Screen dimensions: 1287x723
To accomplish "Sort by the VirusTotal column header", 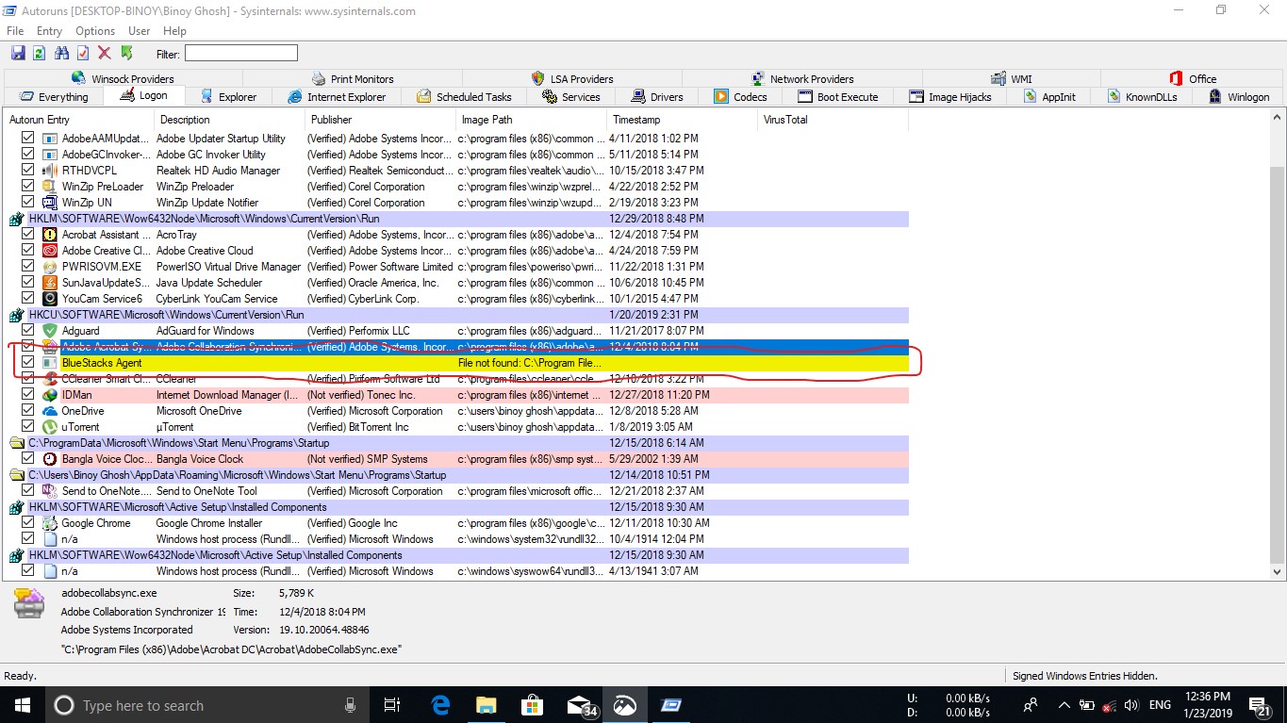I will [x=833, y=120].
